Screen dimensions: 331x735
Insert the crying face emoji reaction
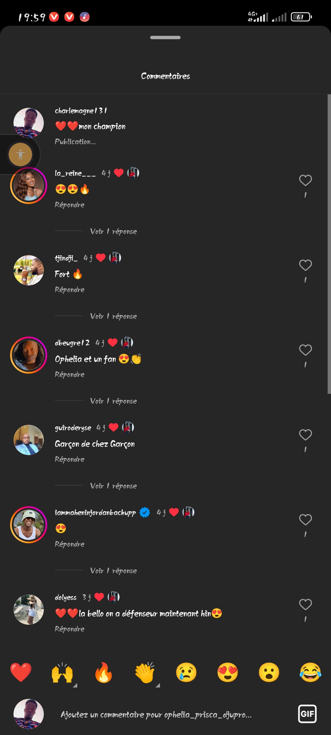(186, 672)
